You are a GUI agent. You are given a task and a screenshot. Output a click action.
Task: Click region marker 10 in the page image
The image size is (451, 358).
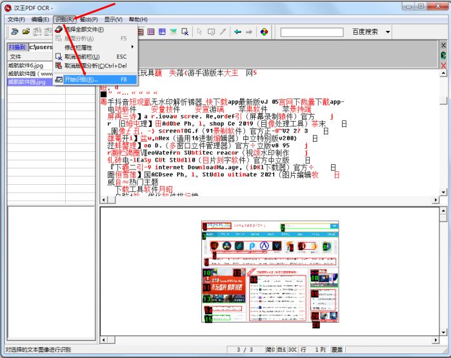(207, 273)
